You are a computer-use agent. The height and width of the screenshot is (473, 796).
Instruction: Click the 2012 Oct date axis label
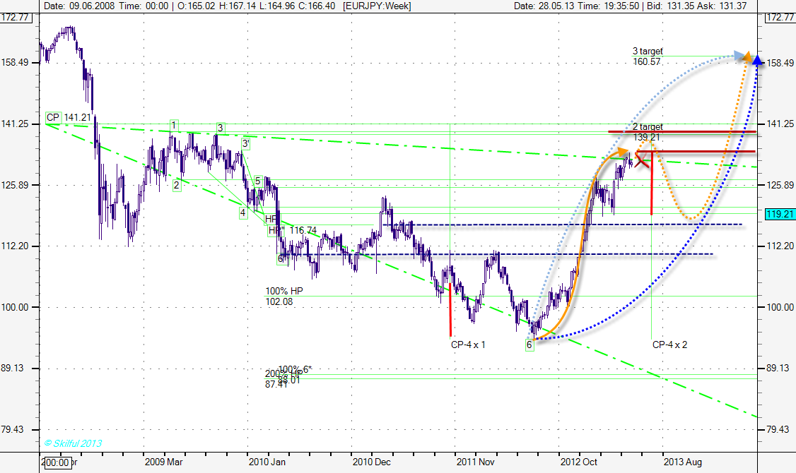coord(578,462)
